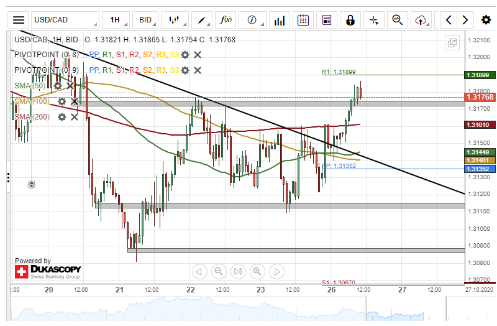Click the blue 1.31352 pivot price tag

[x=480, y=169]
